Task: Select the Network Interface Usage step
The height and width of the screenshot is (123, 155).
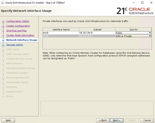Action: (22, 40)
